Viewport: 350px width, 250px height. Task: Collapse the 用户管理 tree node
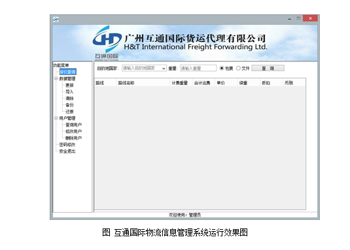(56, 118)
